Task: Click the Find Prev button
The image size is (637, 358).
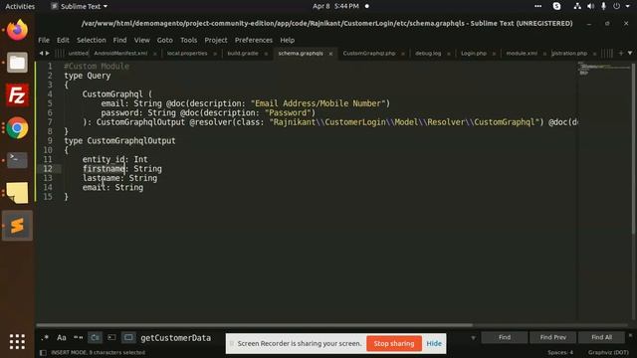Action: tap(553, 337)
